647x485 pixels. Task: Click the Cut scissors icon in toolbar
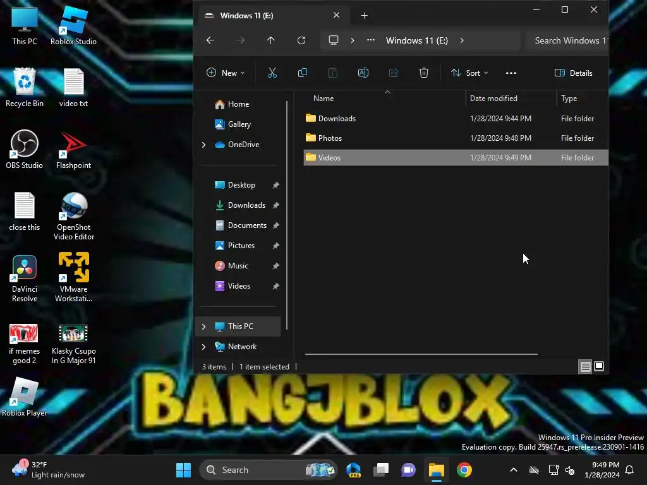click(272, 73)
